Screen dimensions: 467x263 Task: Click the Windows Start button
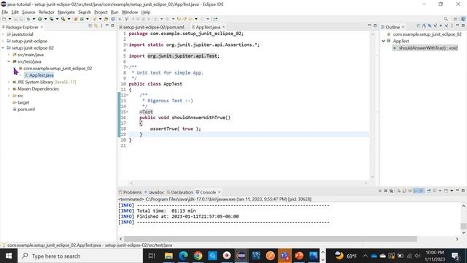point(8,256)
